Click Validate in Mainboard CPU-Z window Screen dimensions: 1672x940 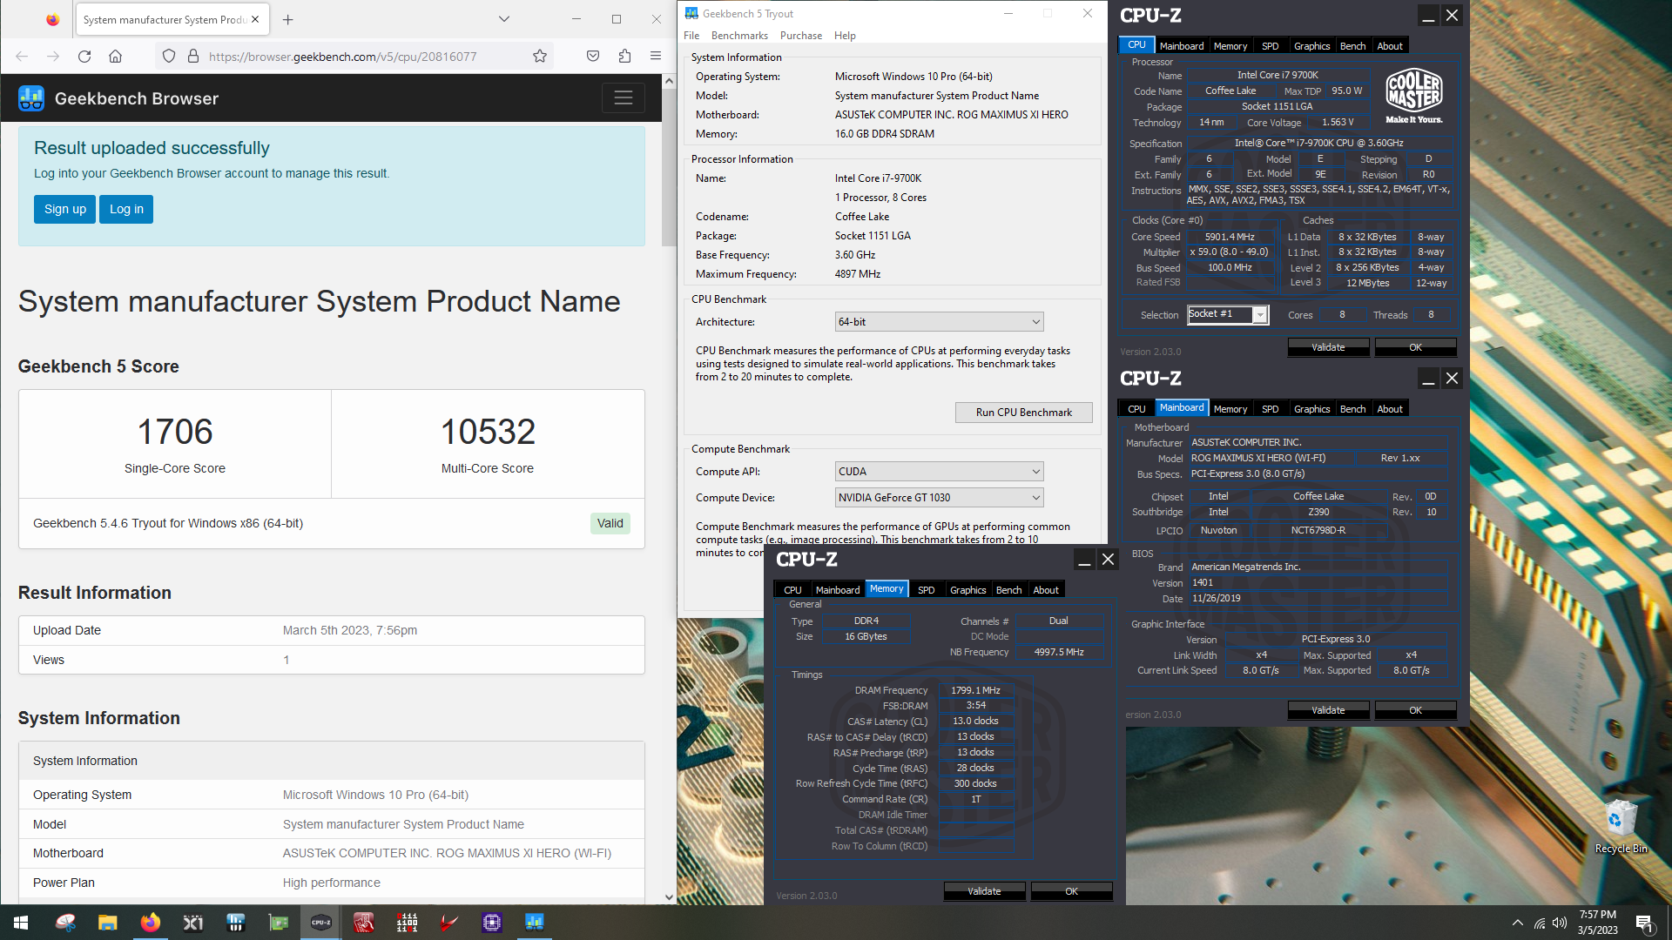[1328, 710]
